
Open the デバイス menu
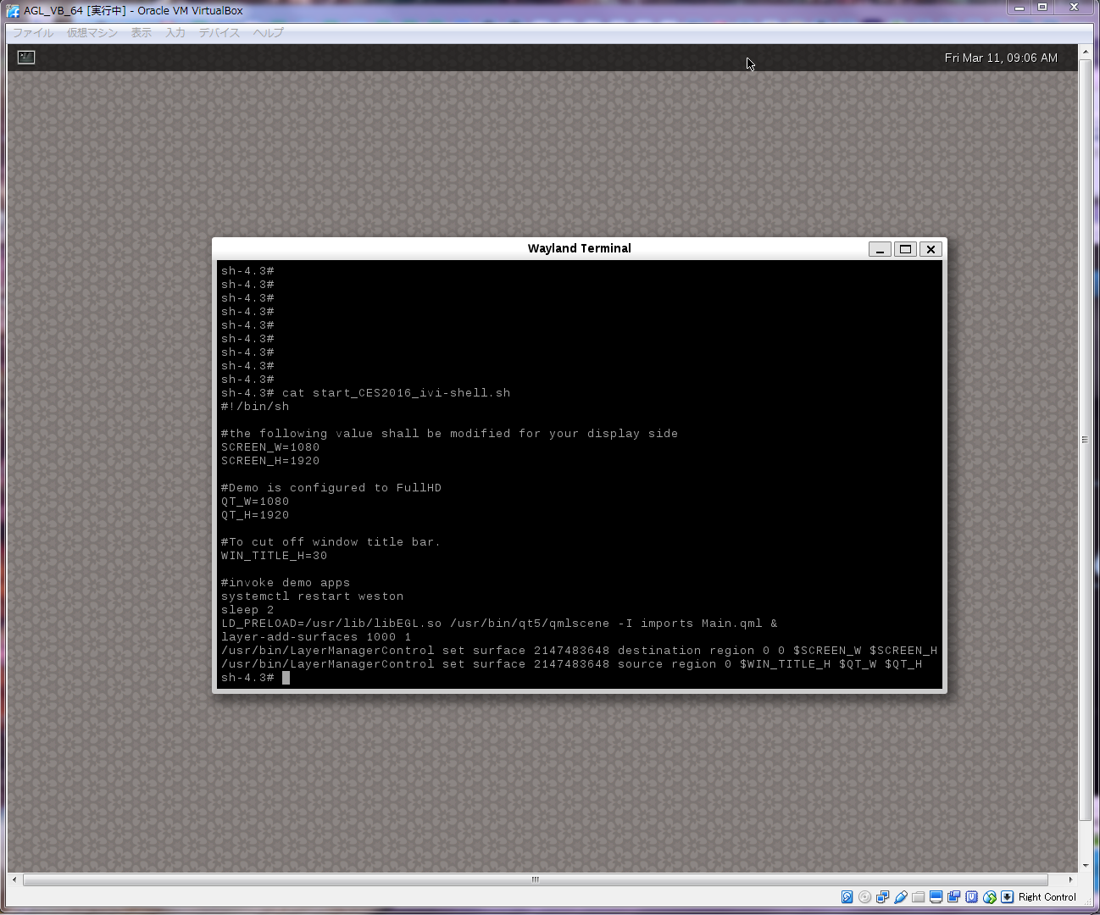coord(219,32)
